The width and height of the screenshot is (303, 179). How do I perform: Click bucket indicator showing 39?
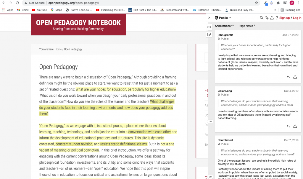tap(210, 177)
